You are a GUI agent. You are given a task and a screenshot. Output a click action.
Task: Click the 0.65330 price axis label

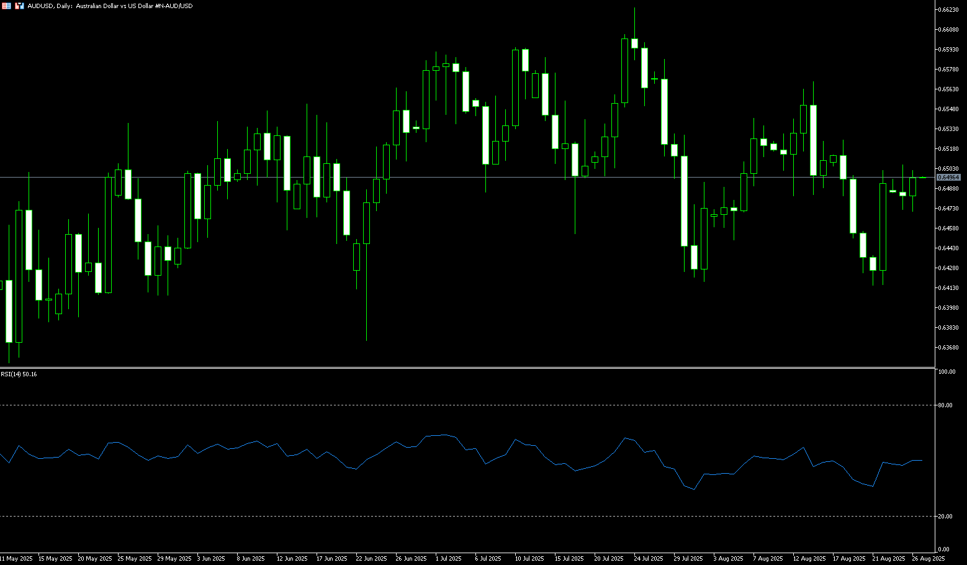pyautogui.click(x=949, y=129)
